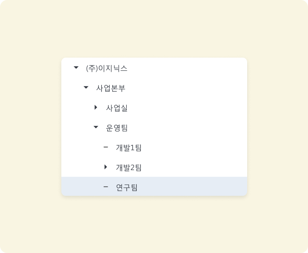Select the 사업실 label
Viewport: 308px width, 253px height.
(117, 108)
